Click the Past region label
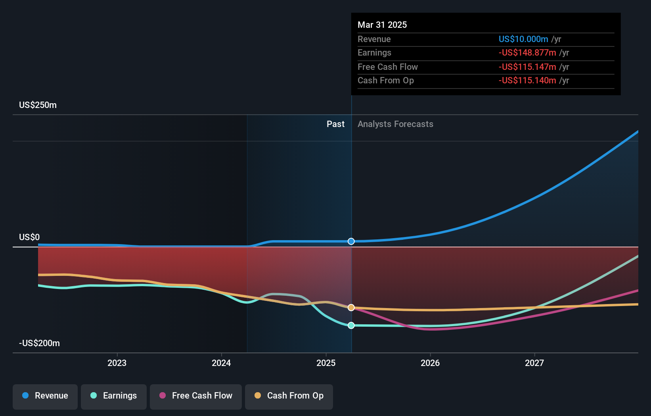The image size is (651, 416). [335, 124]
